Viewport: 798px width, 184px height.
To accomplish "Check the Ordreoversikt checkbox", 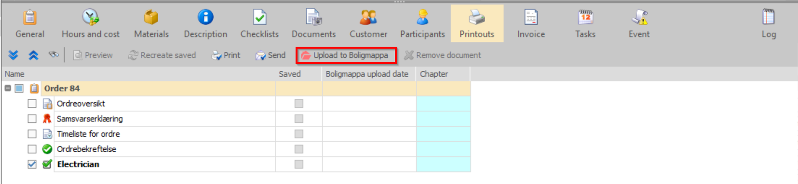I will coord(32,104).
